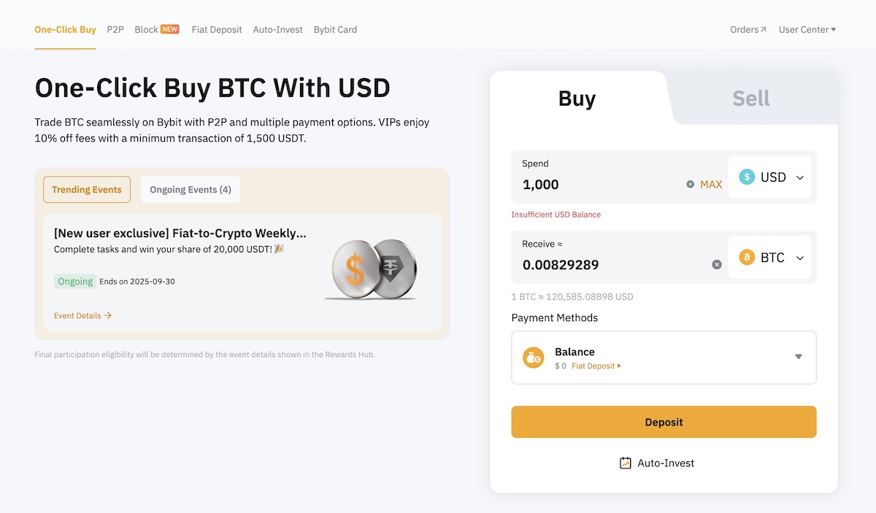Go to the P2P menu item
Image resolution: width=876 pixels, height=513 pixels.
[115, 29]
